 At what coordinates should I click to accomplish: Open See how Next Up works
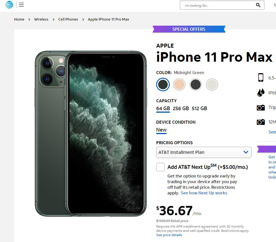204,193
